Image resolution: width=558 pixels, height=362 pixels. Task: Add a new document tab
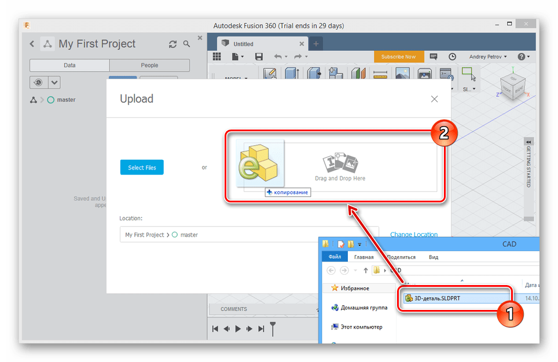click(x=315, y=44)
